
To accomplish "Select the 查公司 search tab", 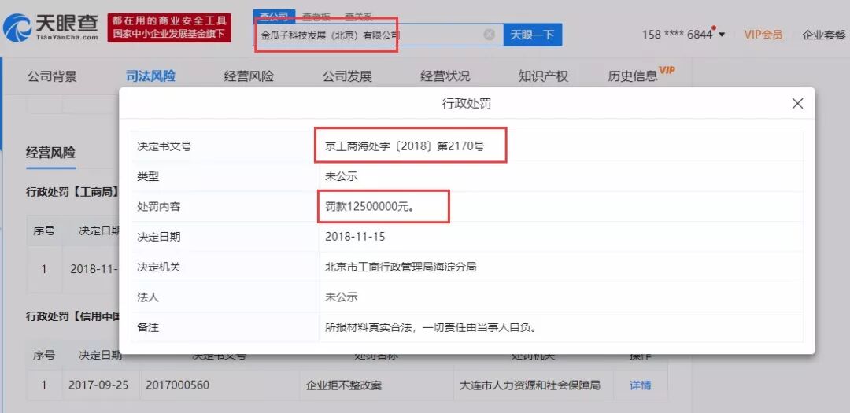I will click(x=275, y=17).
